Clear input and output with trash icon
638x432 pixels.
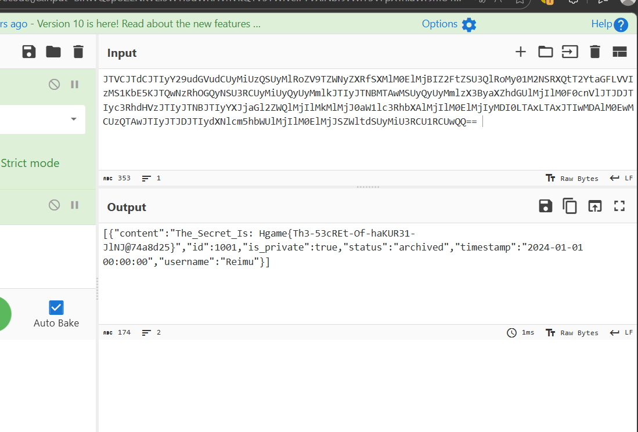[x=594, y=52]
